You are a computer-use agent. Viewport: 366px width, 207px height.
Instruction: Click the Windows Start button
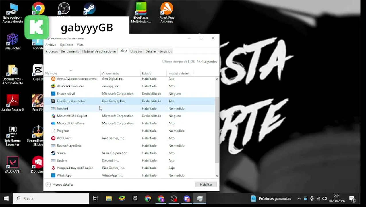click(6, 198)
